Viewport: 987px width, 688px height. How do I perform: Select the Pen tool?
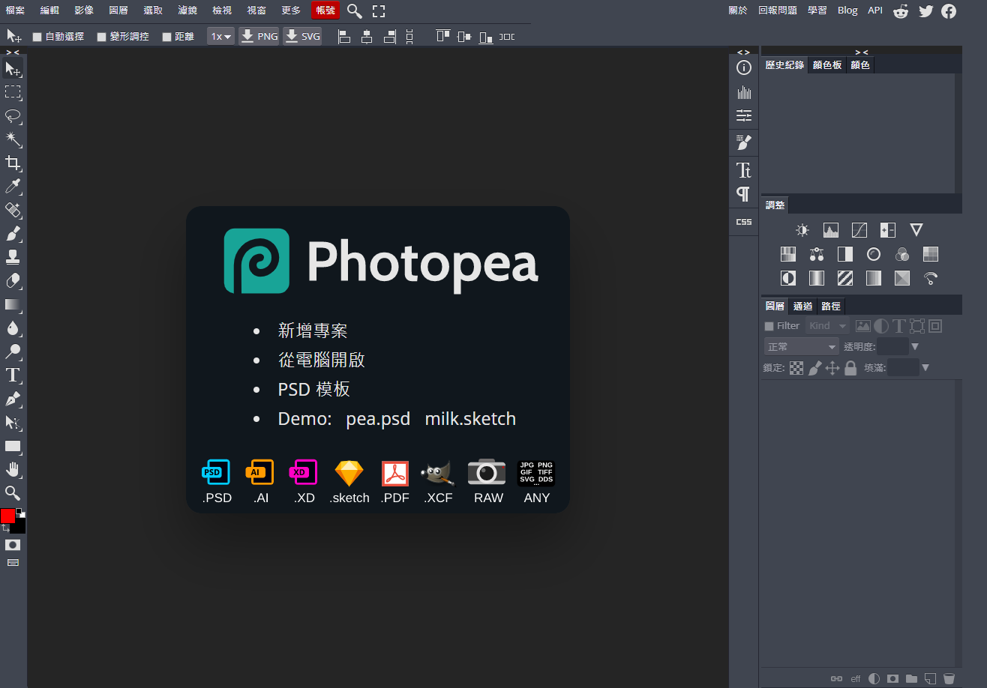pyautogui.click(x=13, y=399)
